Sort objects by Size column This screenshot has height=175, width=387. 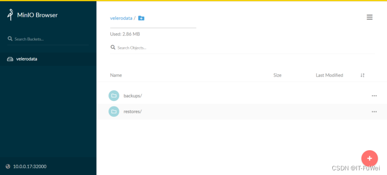[277, 75]
